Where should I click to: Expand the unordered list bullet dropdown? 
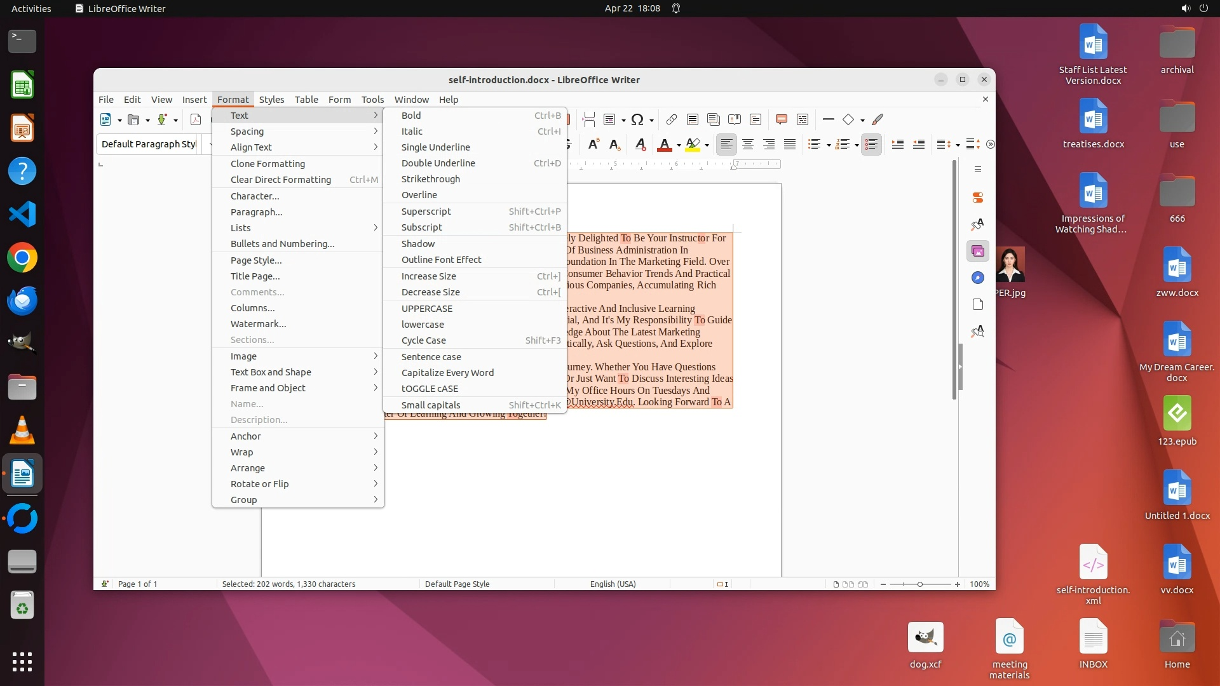tap(829, 145)
